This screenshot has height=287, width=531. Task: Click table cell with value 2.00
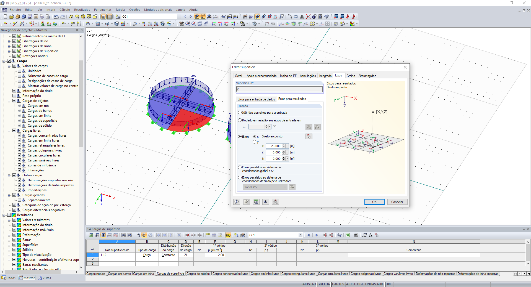215,255
